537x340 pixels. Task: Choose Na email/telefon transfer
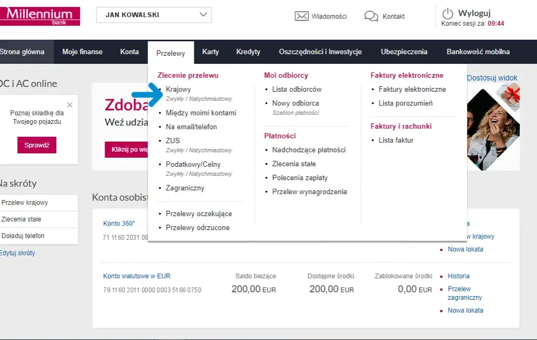tap(191, 127)
